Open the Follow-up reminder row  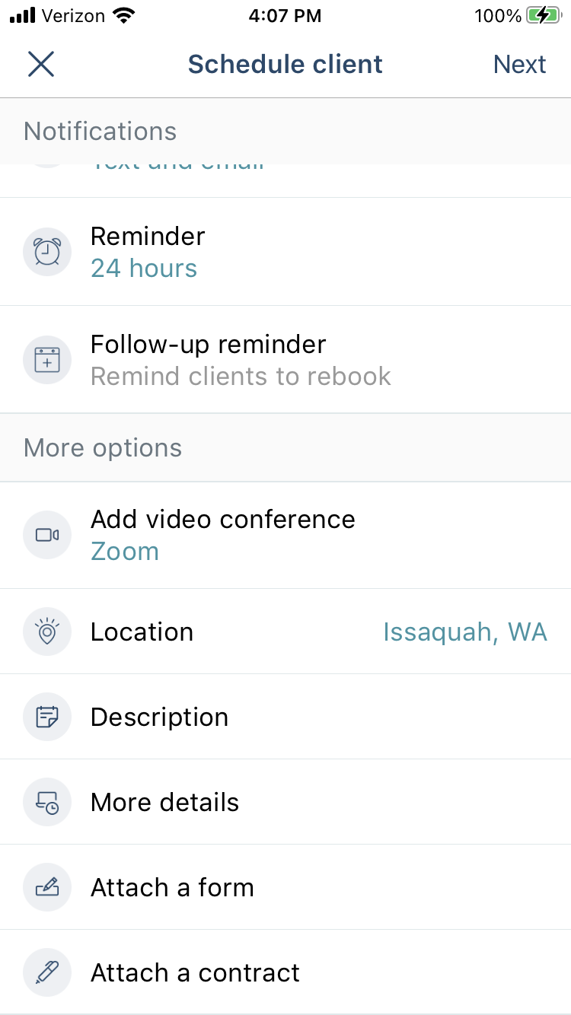click(285, 360)
